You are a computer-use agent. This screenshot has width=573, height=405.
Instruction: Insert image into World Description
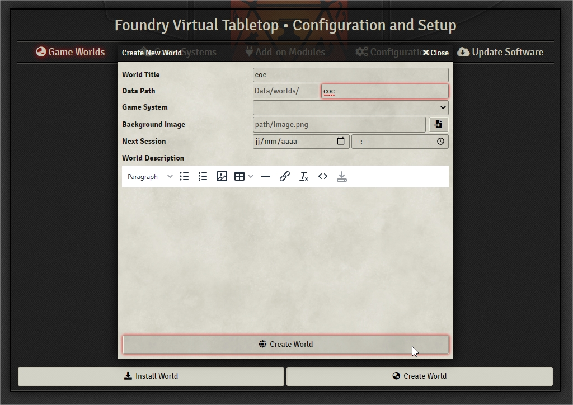[222, 176]
